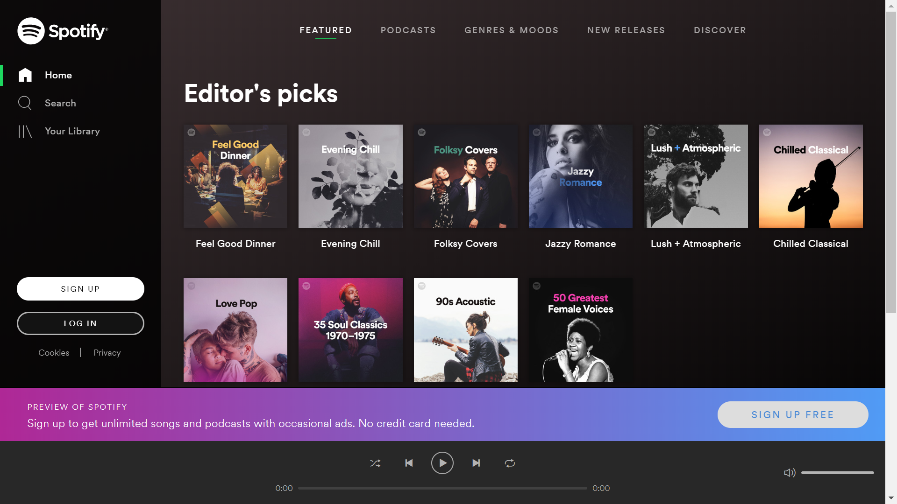897x504 pixels.
Task: Click the Search magnifying glass icon
Action: coord(25,103)
